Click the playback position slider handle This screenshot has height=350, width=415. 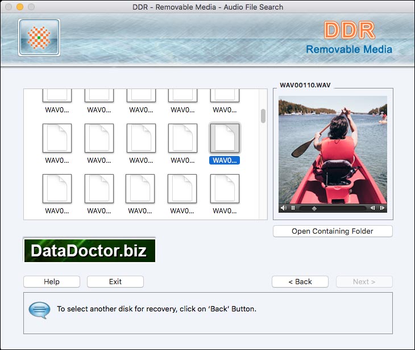[314, 208]
